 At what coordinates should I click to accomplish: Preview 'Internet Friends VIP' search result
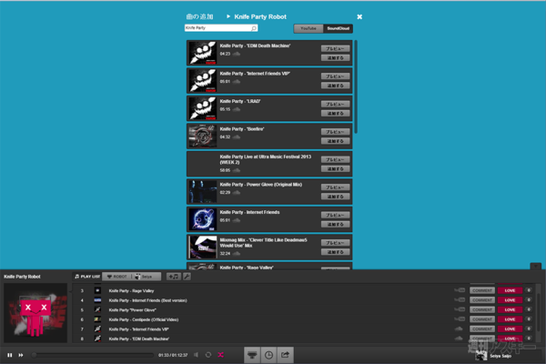(x=335, y=76)
